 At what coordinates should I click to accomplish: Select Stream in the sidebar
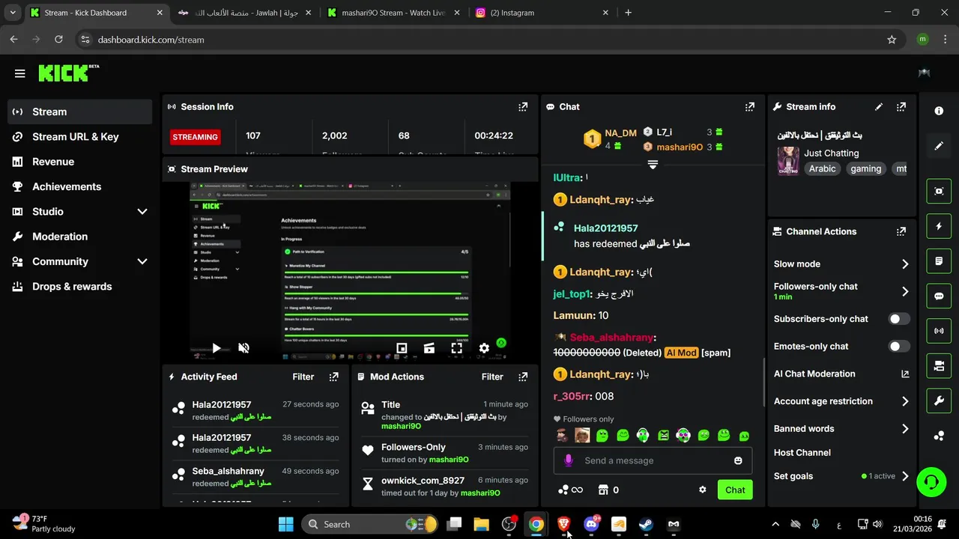click(x=79, y=112)
